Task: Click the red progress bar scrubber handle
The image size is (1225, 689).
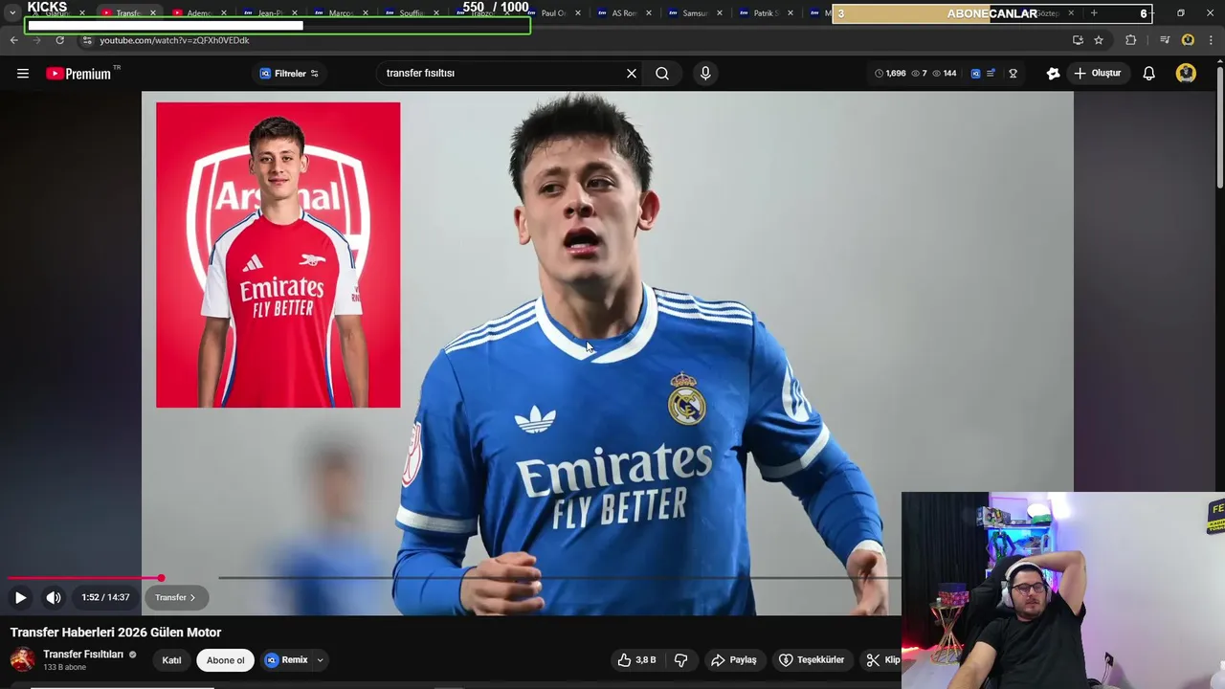Action: [161, 578]
